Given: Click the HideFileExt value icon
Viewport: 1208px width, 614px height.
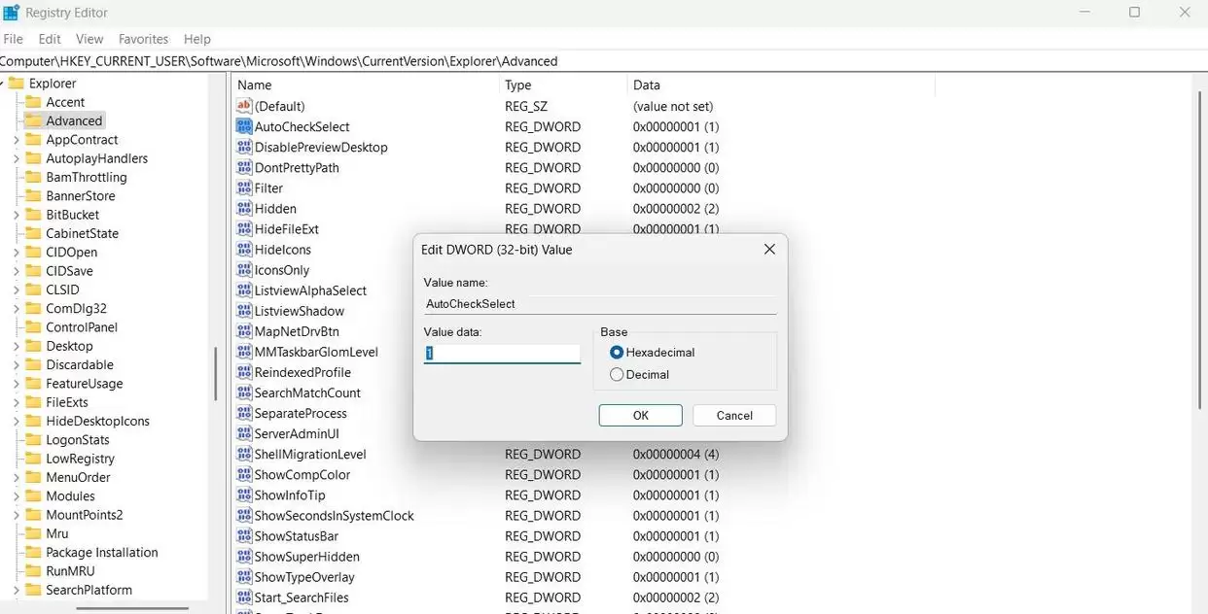Looking at the screenshot, I should tap(244, 228).
